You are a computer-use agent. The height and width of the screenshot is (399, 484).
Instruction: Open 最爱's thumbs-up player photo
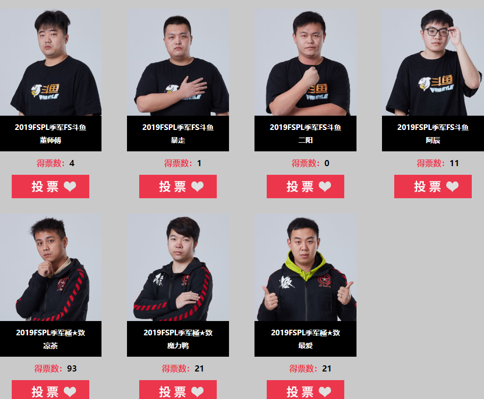[305, 268]
